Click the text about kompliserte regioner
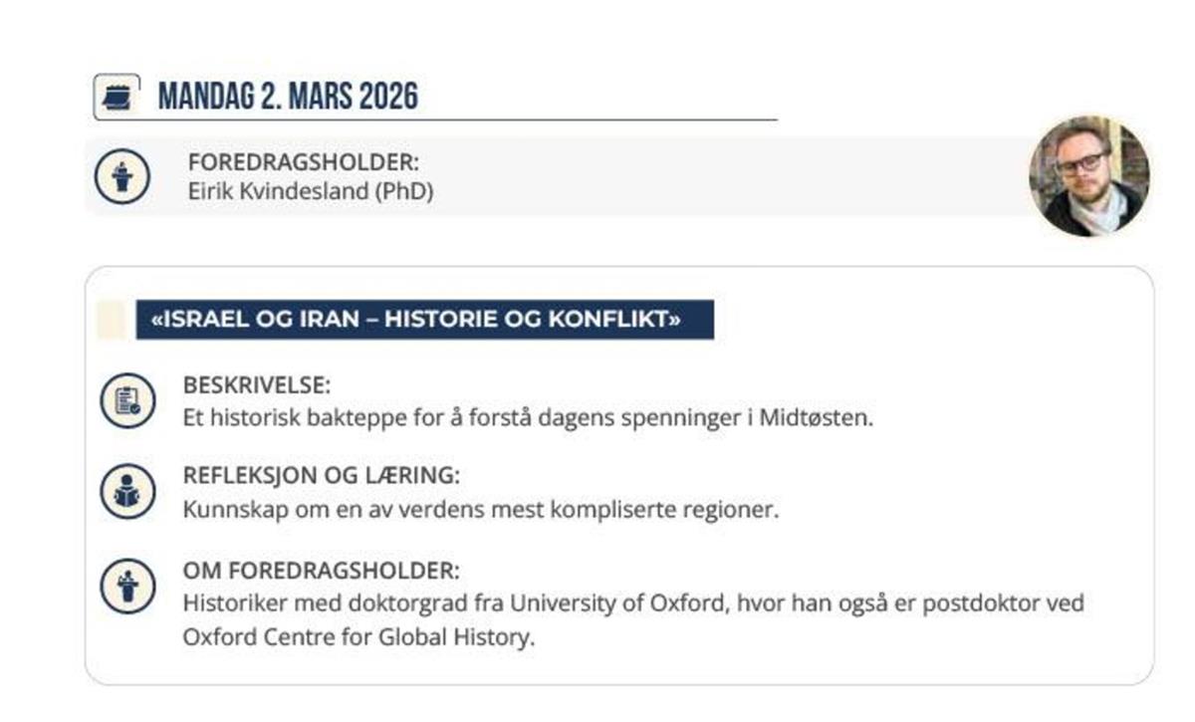The height and width of the screenshot is (722, 1195). pos(480,509)
